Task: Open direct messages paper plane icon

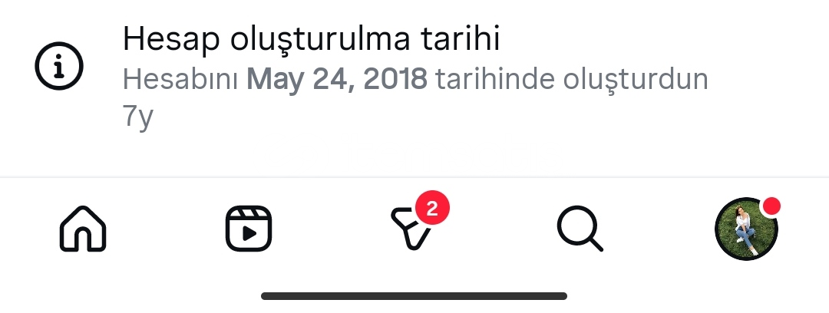Action: (x=411, y=229)
